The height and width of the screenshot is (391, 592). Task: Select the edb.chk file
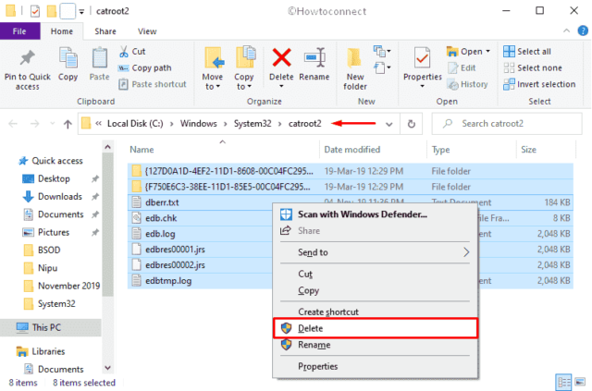click(x=161, y=218)
